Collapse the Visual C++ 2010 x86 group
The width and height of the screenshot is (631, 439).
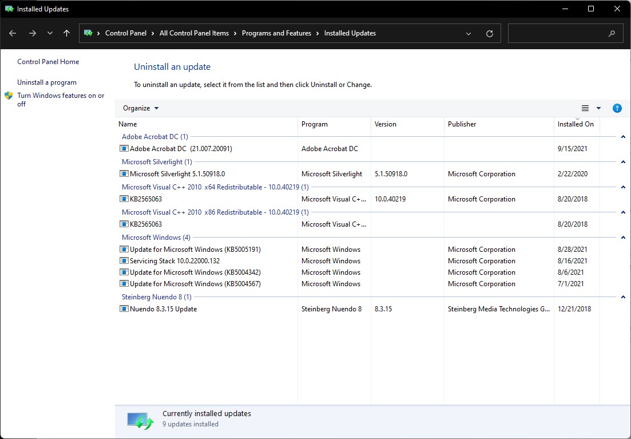(623, 212)
